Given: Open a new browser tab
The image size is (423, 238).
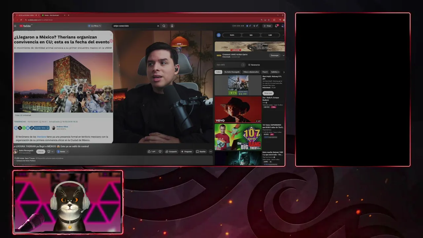Looking at the screenshot, I should tap(68, 15).
